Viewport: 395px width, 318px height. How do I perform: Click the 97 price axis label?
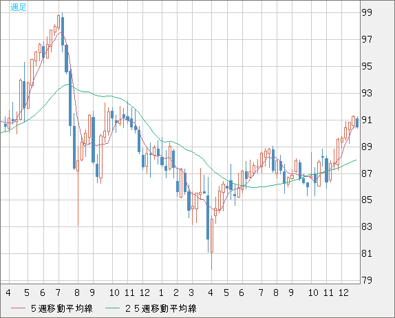[367, 39]
